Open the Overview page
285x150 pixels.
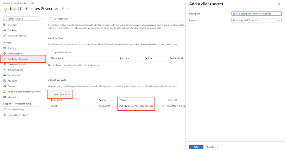pos(12,25)
